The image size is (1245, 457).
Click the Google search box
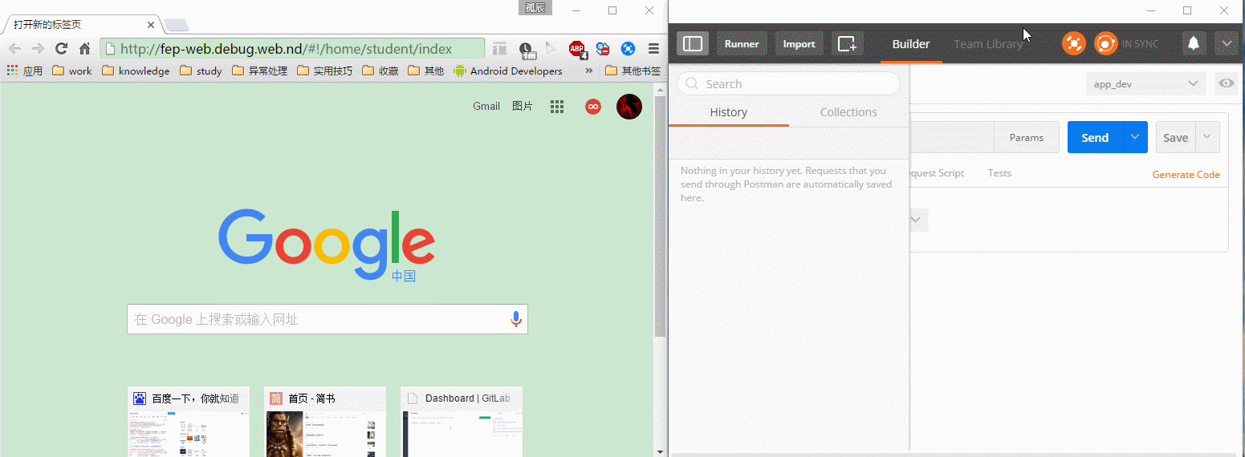tap(328, 319)
